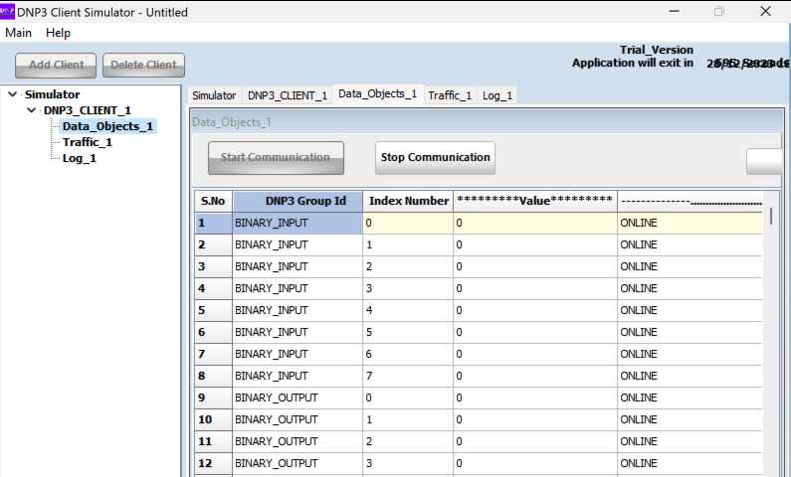This screenshot has width=791, height=477.
Task: Select row header 2
Action: pos(213,244)
